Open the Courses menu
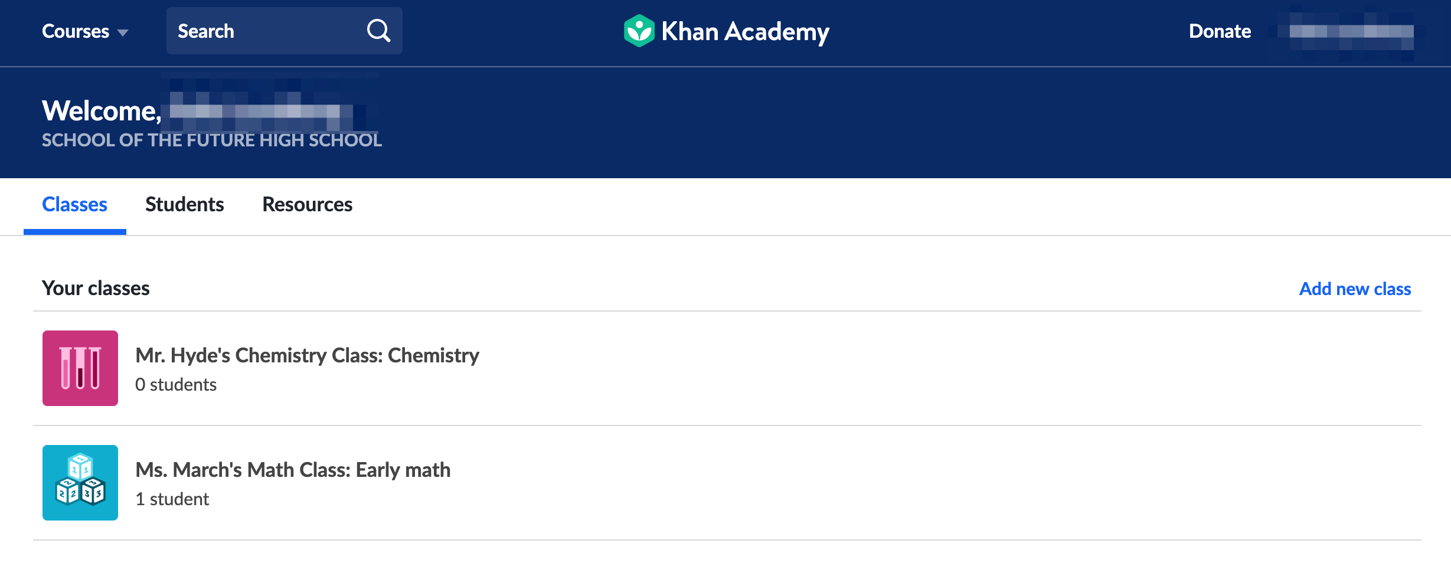Screen dimensions: 1451x576 85,31
